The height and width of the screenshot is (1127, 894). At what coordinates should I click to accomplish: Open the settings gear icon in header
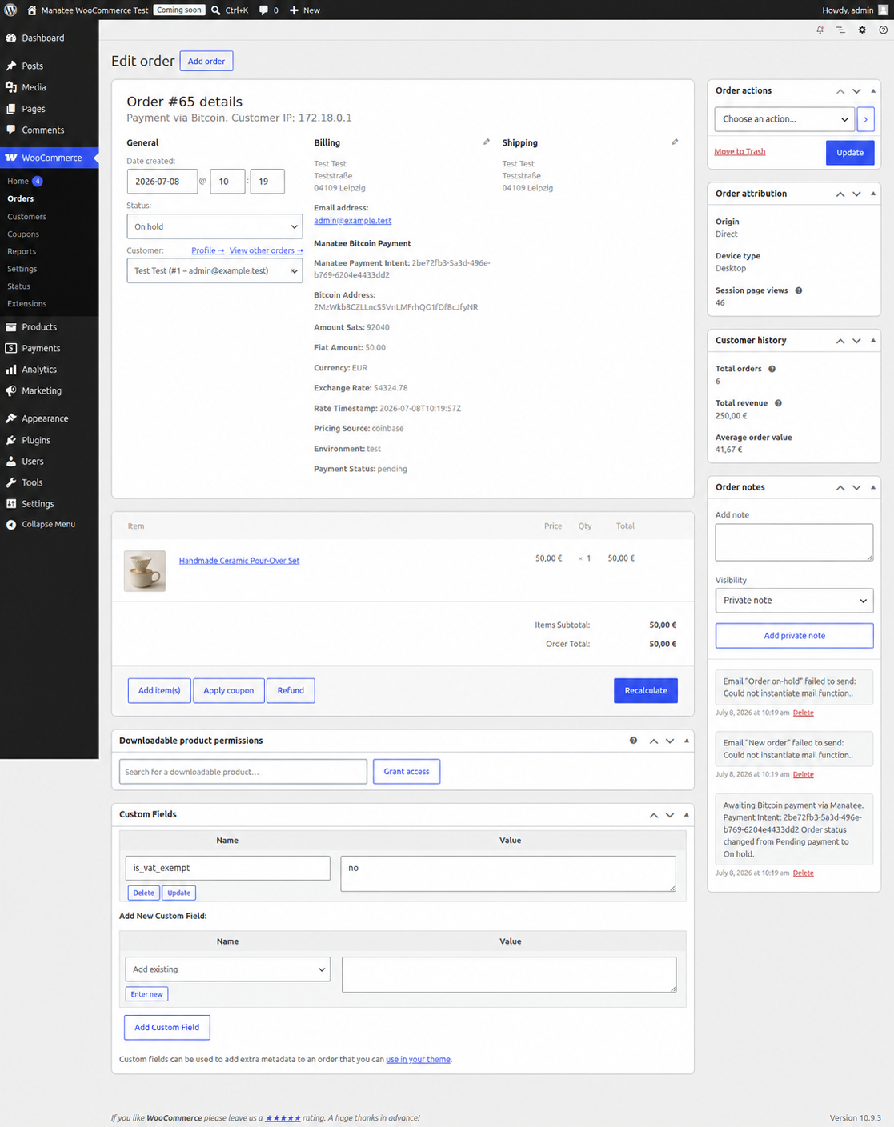tap(862, 30)
